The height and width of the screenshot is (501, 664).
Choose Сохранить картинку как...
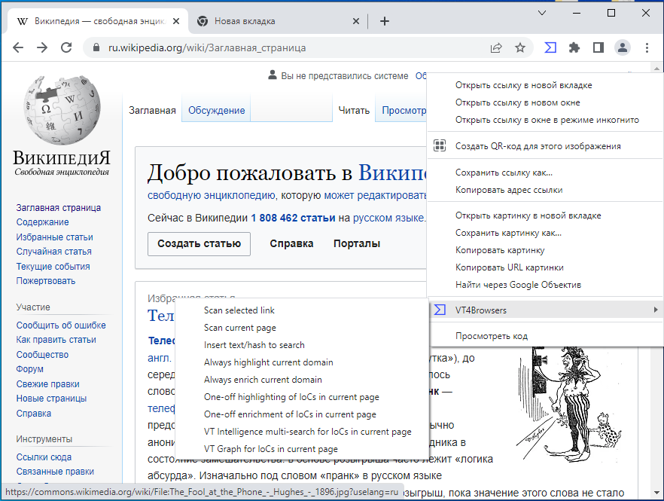point(544,233)
